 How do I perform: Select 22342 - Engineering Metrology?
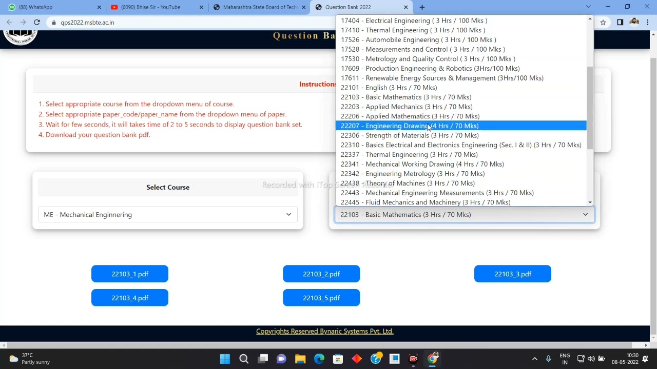click(x=461, y=174)
